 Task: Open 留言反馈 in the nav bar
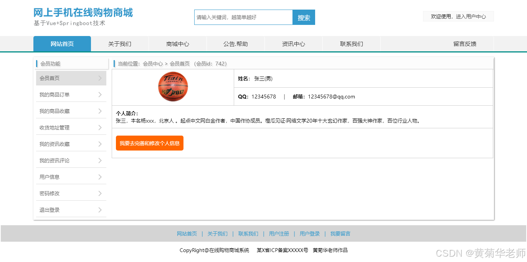tap(465, 44)
